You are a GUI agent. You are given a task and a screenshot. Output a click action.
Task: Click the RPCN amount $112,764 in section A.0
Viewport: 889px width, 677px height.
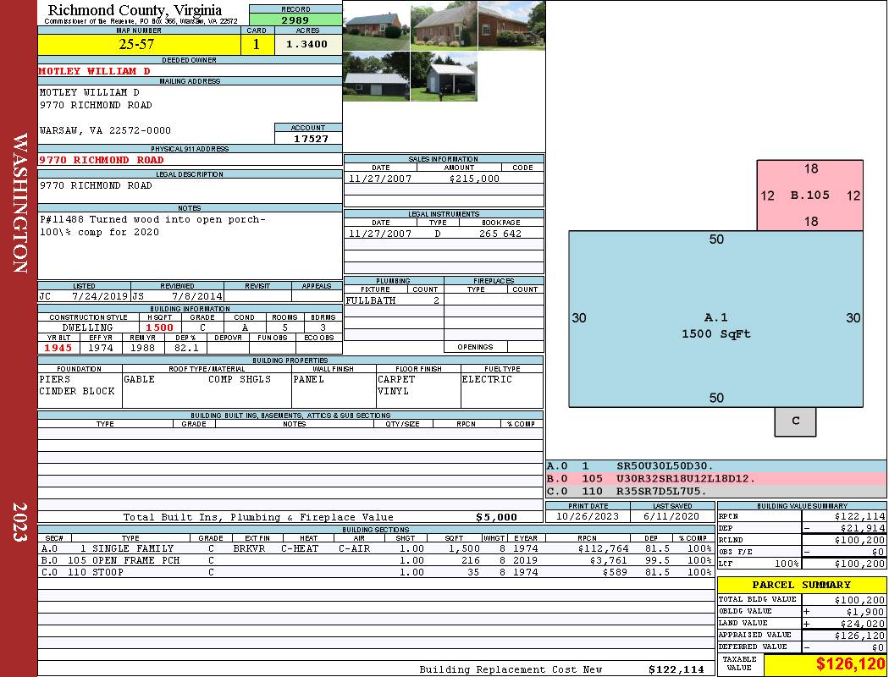(x=603, y=548)
